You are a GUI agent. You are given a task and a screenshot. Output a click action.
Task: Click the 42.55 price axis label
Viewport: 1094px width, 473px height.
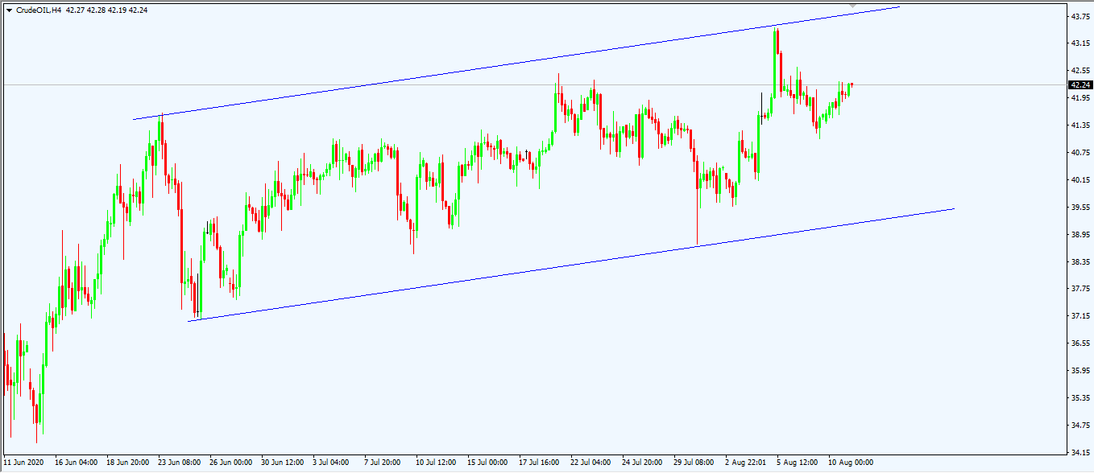[1080, 71]
